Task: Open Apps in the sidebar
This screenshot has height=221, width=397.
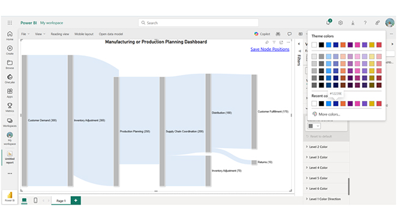Action: click(x=10, y=93)
